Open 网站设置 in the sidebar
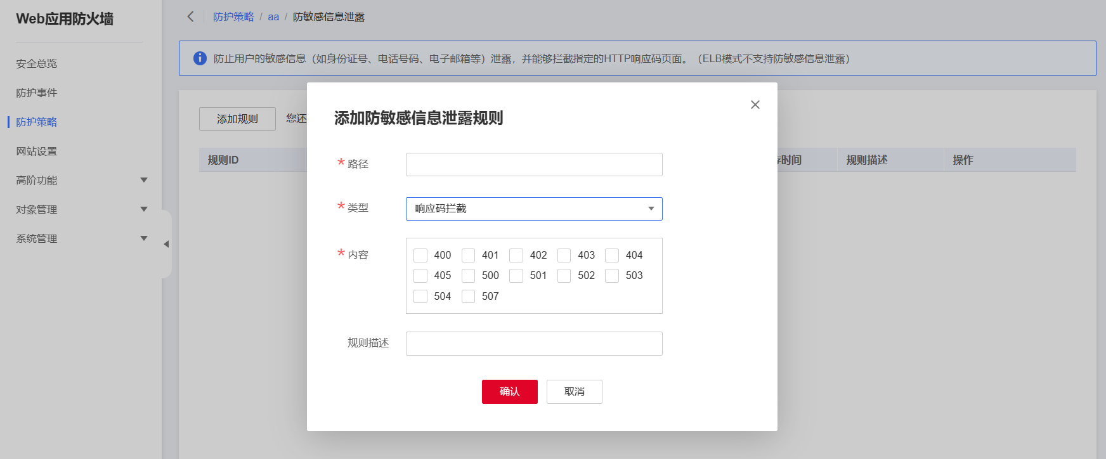Viewport: 1106px width, 459px height. (37, 152)
